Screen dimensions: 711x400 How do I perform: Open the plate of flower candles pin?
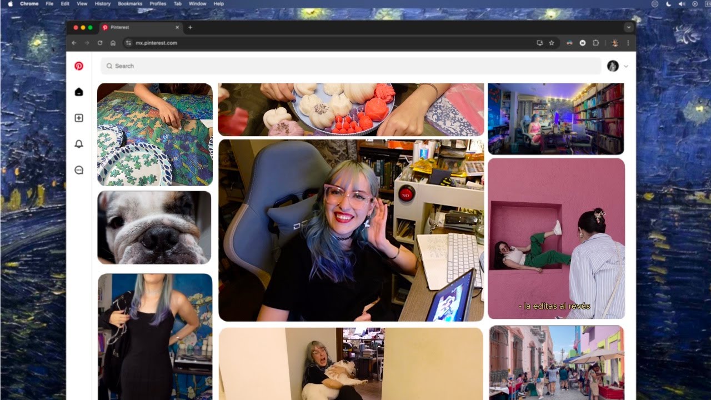click(x=351, y=109)
